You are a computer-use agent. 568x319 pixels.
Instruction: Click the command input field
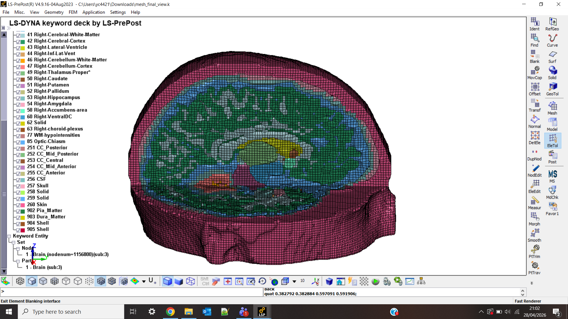[132, 292]
